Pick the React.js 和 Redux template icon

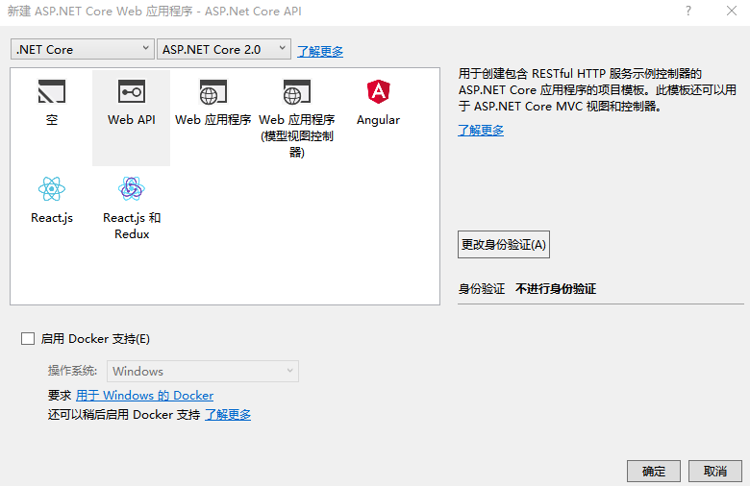(132, 189)
